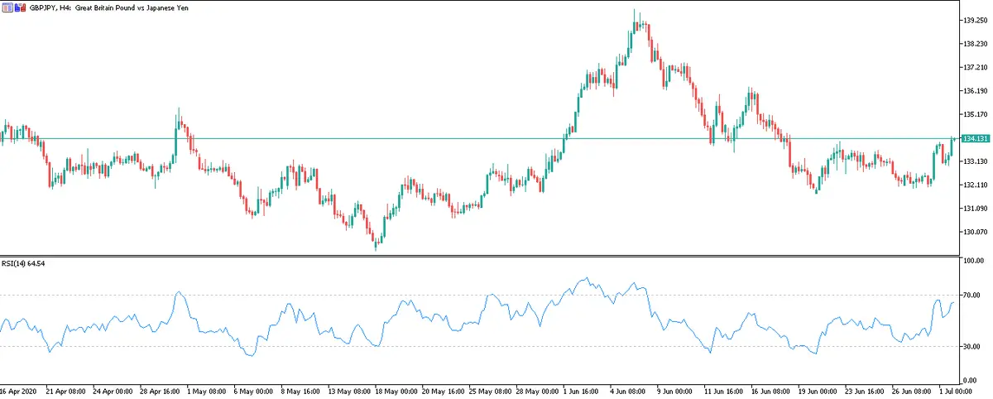993x399 pixels.
Task: Open the blue-red depth of market icon
Action: (19, 7)
